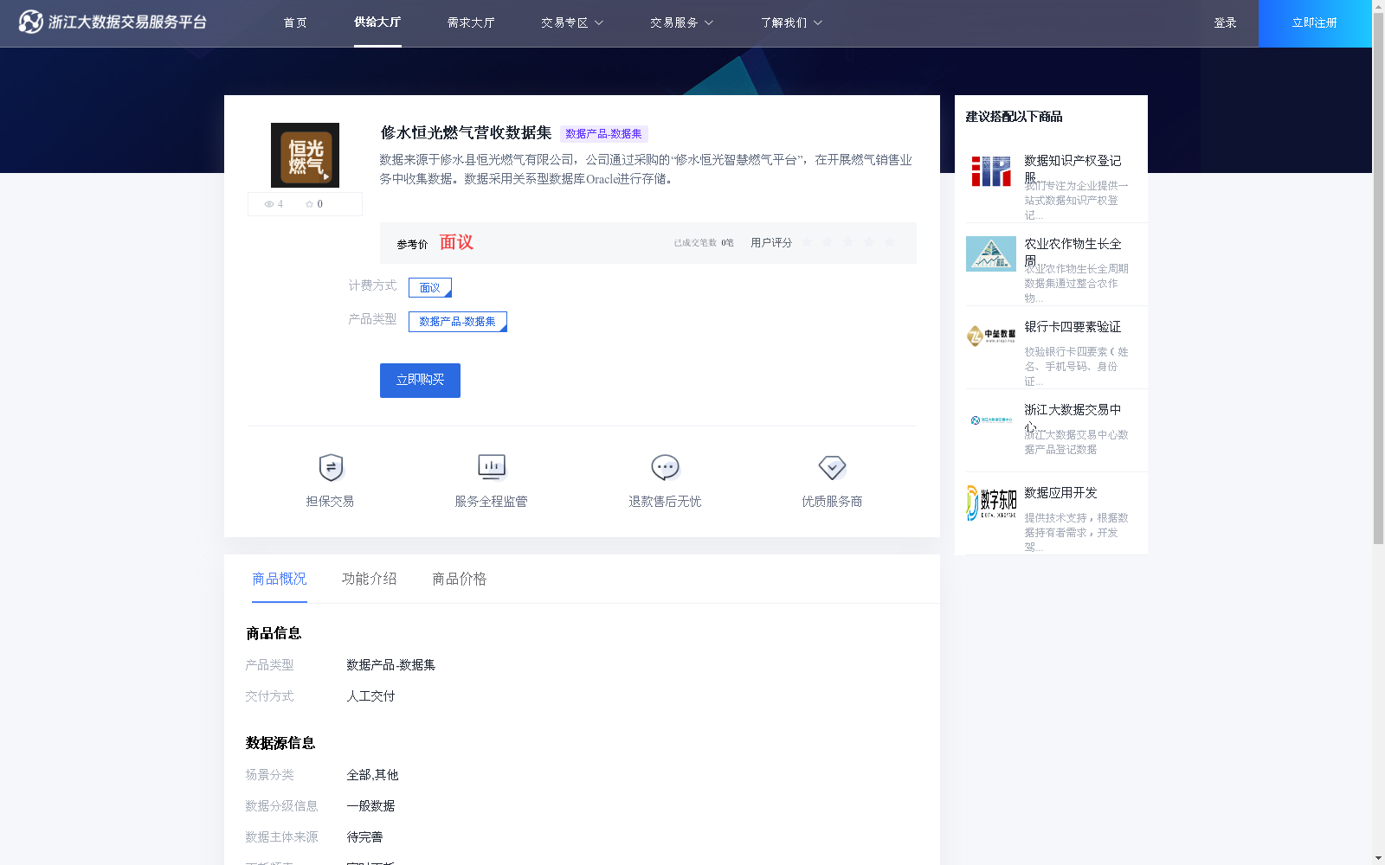The width and height of the screenshot is (1385, 865).
Task: Click 银行卡四要素 description text
Action: click(1076, 366)
